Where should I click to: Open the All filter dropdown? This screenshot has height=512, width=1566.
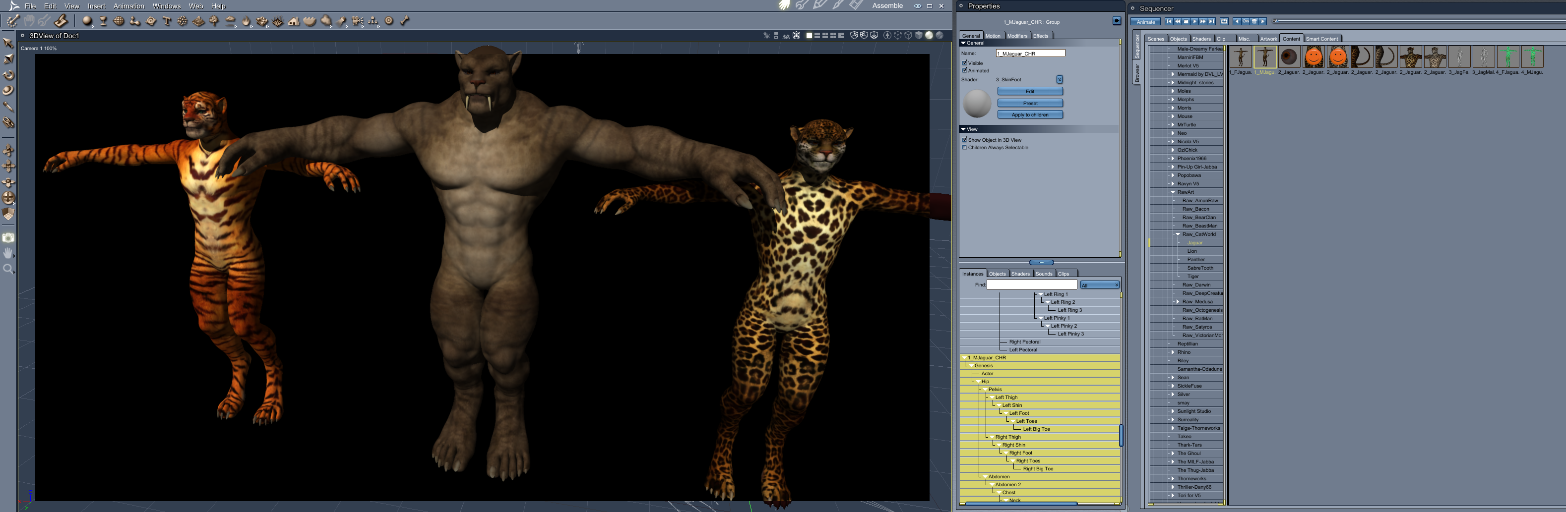click(1099, 285)
